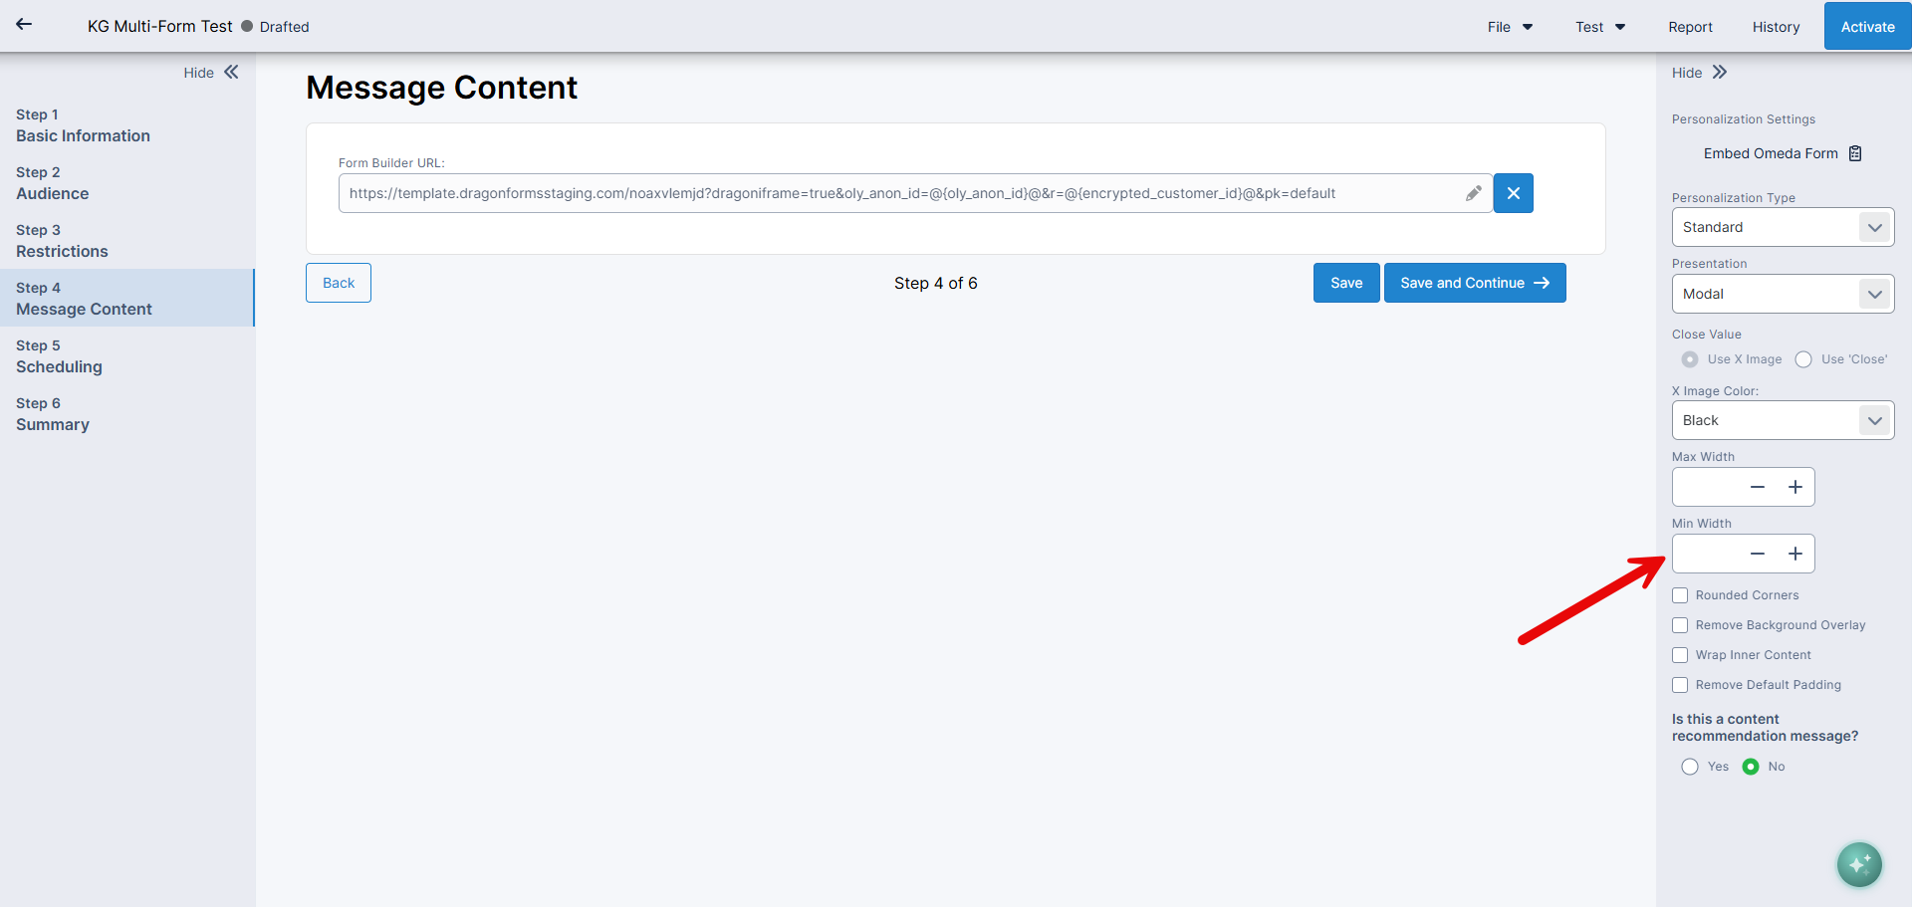
Task: Click Save and Continue button
Action: tap(1475, 283)
